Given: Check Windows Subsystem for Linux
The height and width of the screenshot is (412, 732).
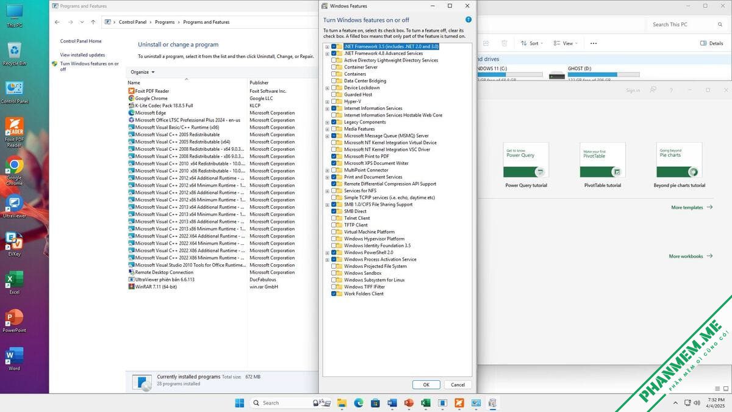Looking at the screenshot, I should 334,280.
